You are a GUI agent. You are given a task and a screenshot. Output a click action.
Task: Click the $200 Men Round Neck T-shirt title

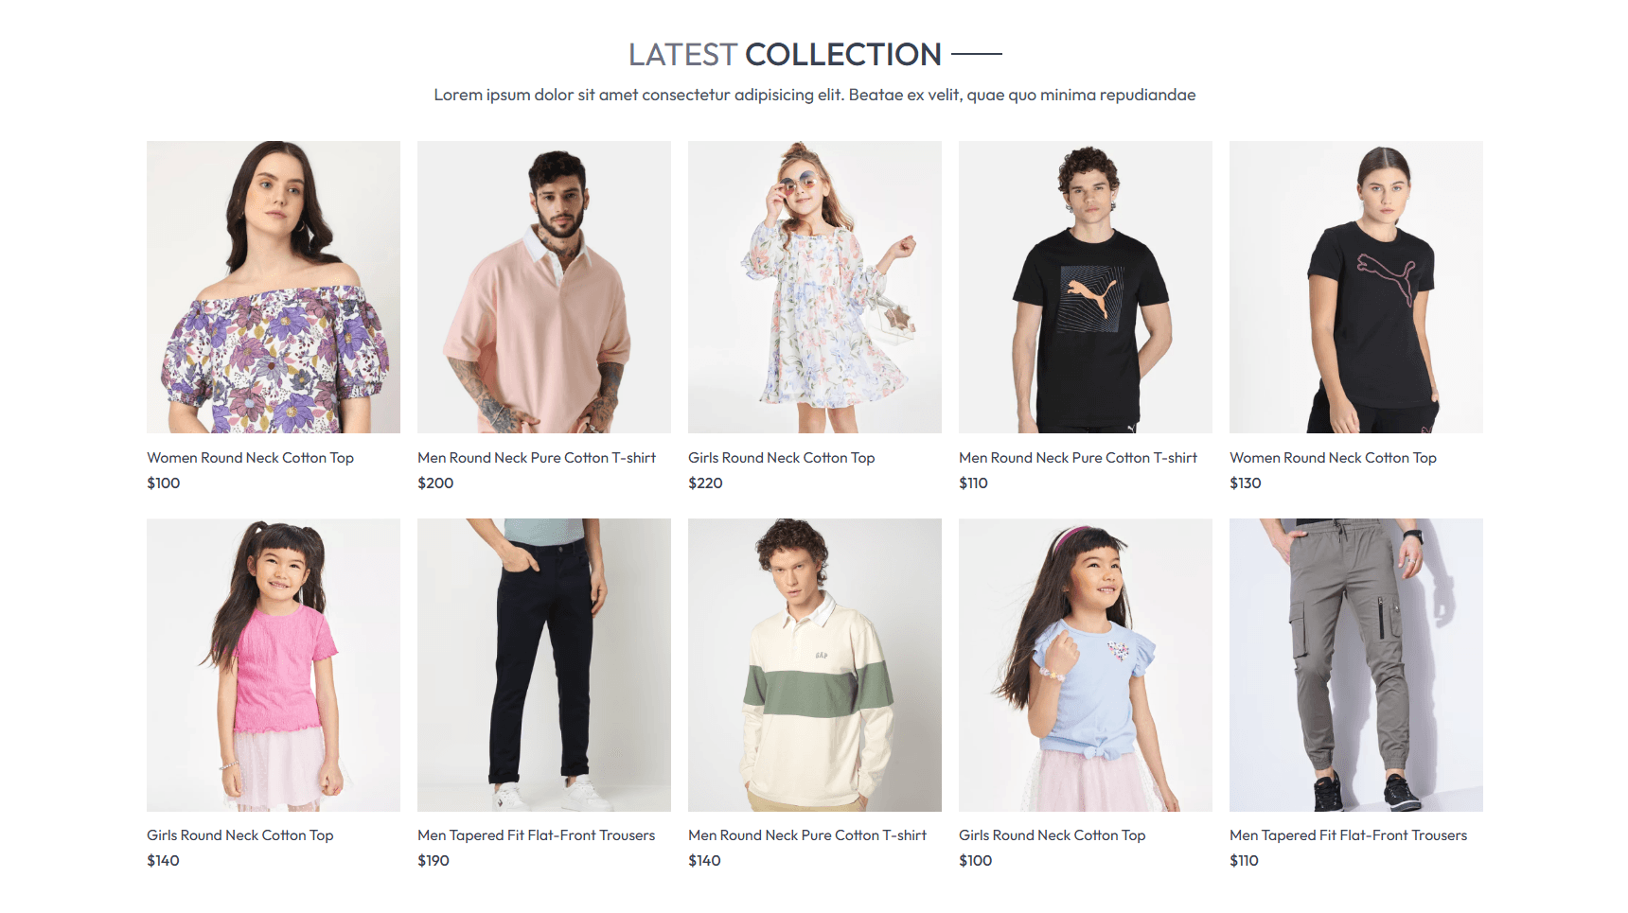coord(537,458)
